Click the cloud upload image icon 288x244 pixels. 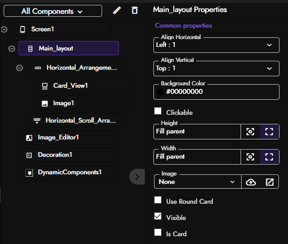[x=251, y=182]
